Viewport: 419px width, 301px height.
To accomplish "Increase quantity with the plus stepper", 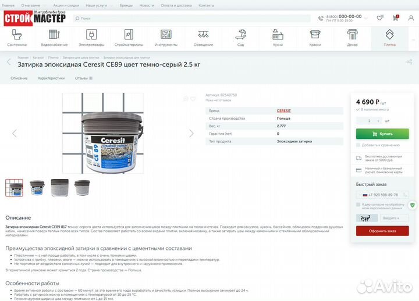I will coord(378,121).
